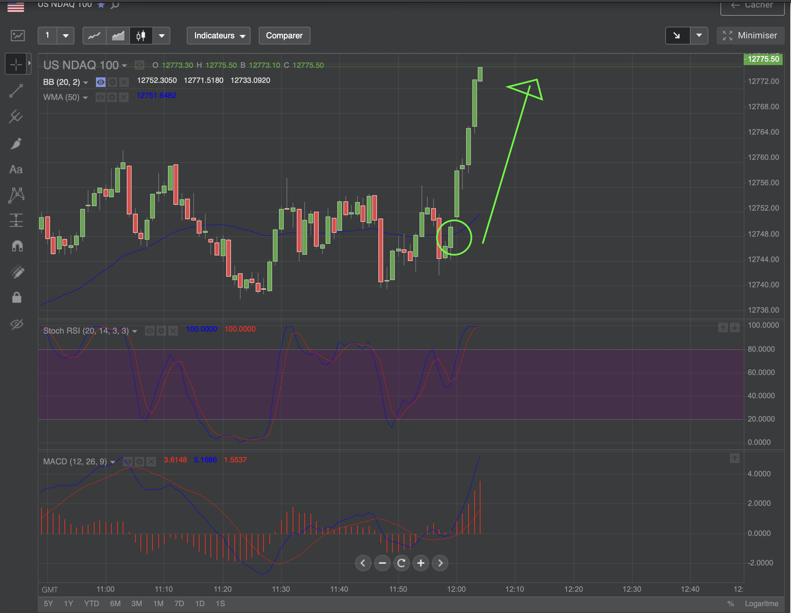This screenshot has height=613, width=791.
Task: Select the trend line drawing tool
Action: (x=16, y=91)
